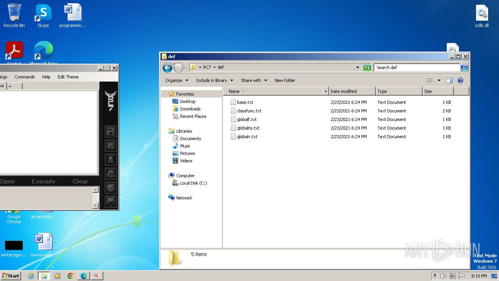Image resolution: width=499 pixels, height=281 pixels.
Task: Select Skype desktop shortcut
Action: (x=43, y=16)
